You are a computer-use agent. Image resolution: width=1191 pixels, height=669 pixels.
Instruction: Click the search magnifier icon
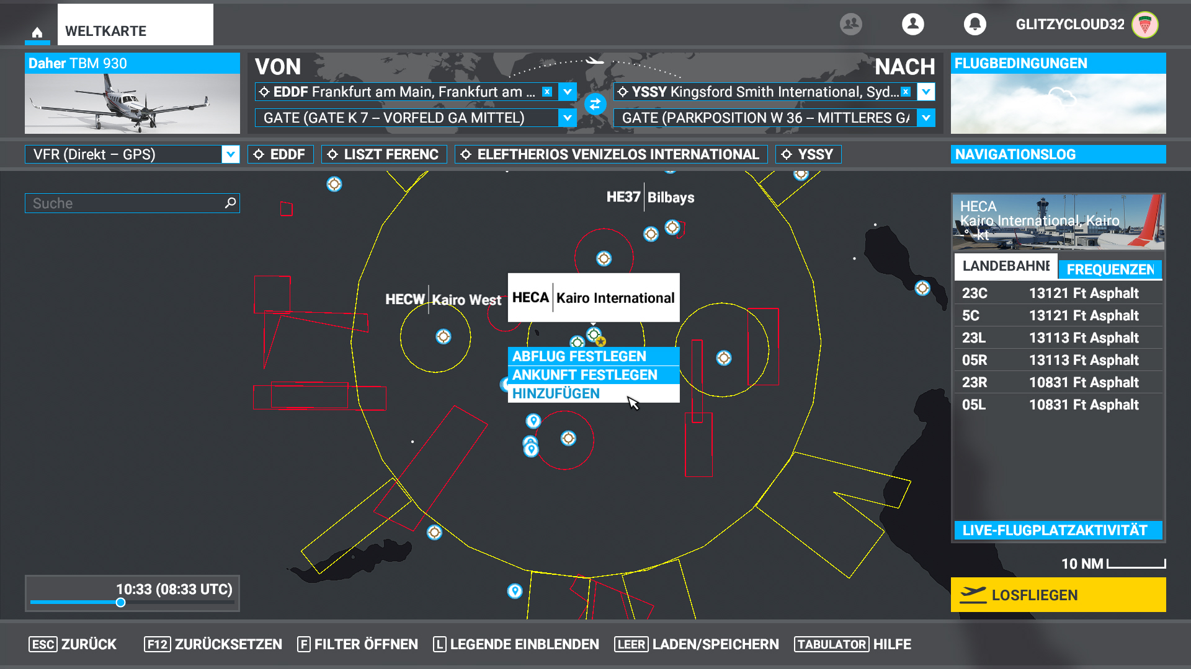pos(230,203)
